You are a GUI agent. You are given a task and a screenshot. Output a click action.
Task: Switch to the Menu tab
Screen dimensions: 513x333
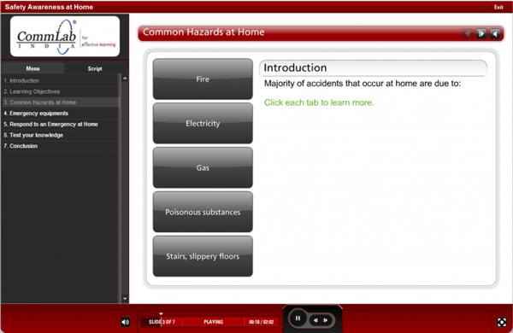pos(32,68)
